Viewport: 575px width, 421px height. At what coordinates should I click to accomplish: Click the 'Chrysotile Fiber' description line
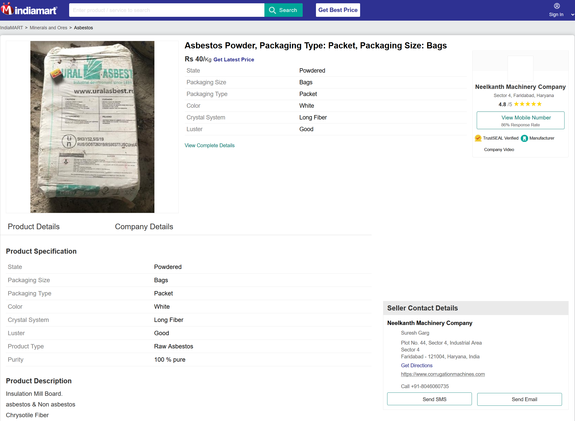click(x=27, y=415)
